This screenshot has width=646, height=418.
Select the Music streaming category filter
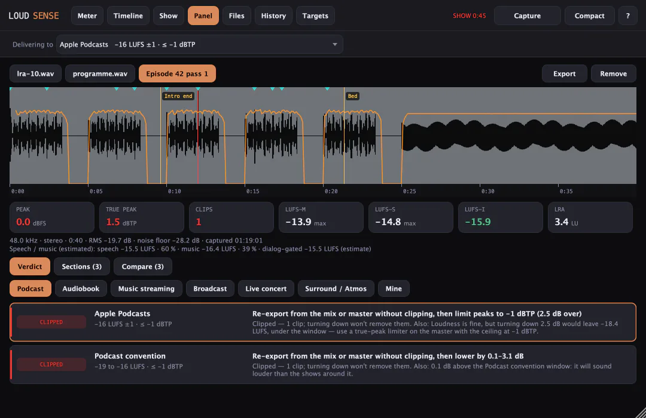tap(147, 288)
